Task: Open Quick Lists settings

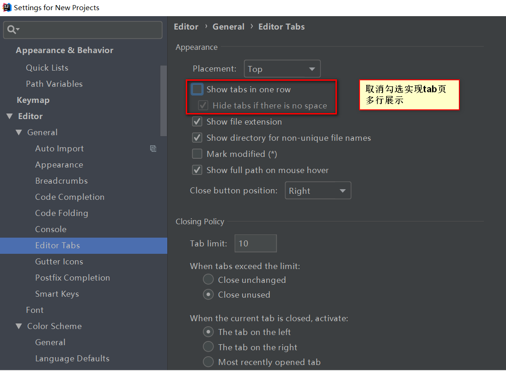Action: click(47, 68)
